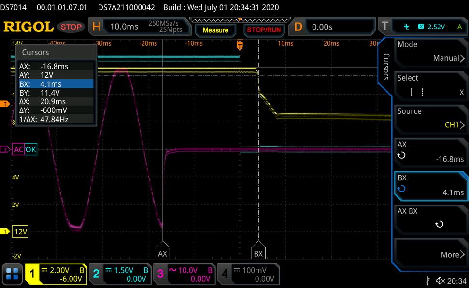Click the trigger source channel 2 badge
The width and height of the screenshot is (469, 288).
pos(421,27)
